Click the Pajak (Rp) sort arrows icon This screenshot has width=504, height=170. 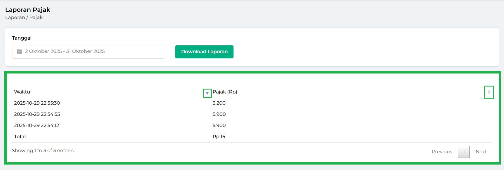489,92
